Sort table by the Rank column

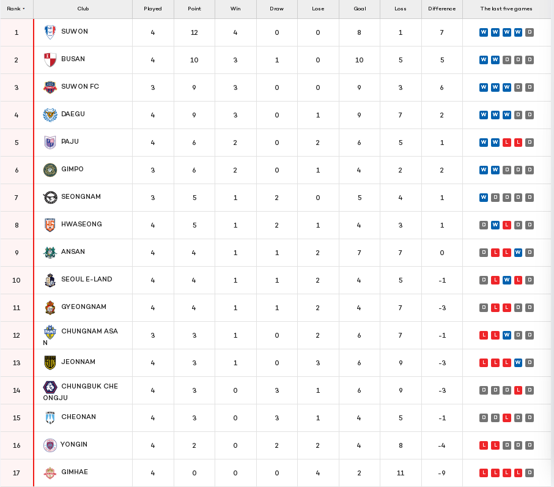(x=16, y=9)
